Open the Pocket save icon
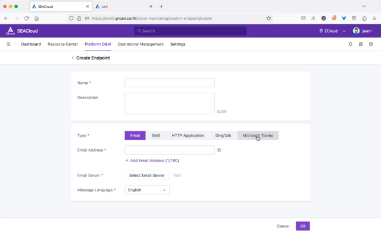381x232 pixels. 303,18
